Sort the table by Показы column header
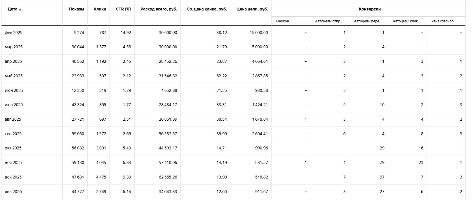Viewport: 473px width, 200px height. (x=76, y=9)
